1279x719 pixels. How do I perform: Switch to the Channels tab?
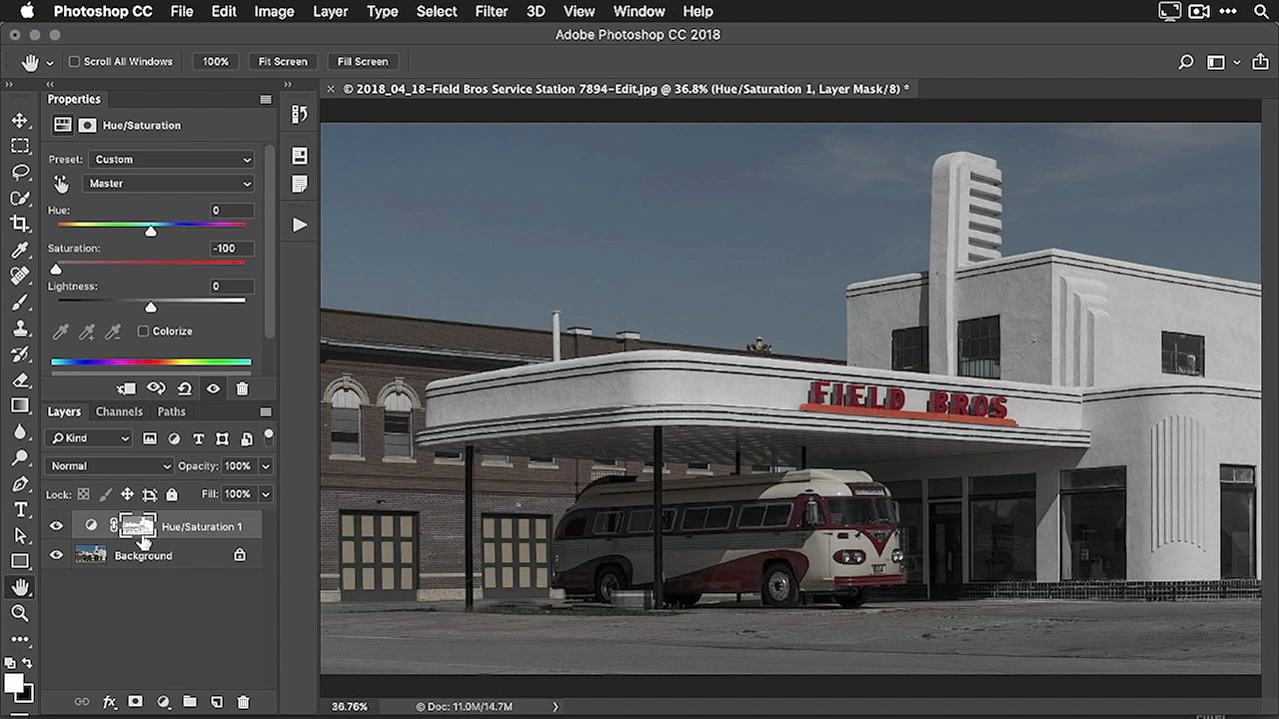coord(119,412)
